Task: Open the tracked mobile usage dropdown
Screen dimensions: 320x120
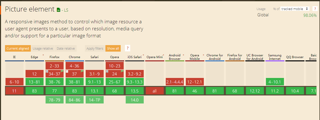Action: pyautogui.click(x=295, y=9)
